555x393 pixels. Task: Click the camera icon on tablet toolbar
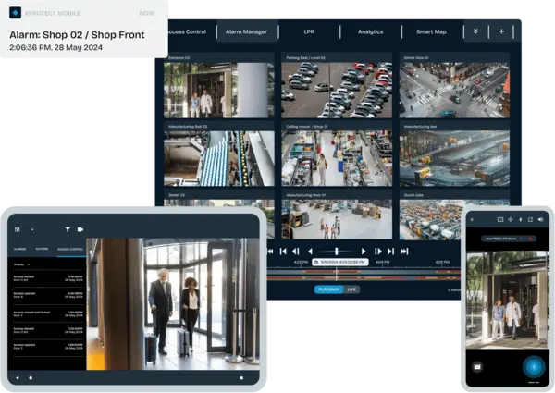pos(80,229)
